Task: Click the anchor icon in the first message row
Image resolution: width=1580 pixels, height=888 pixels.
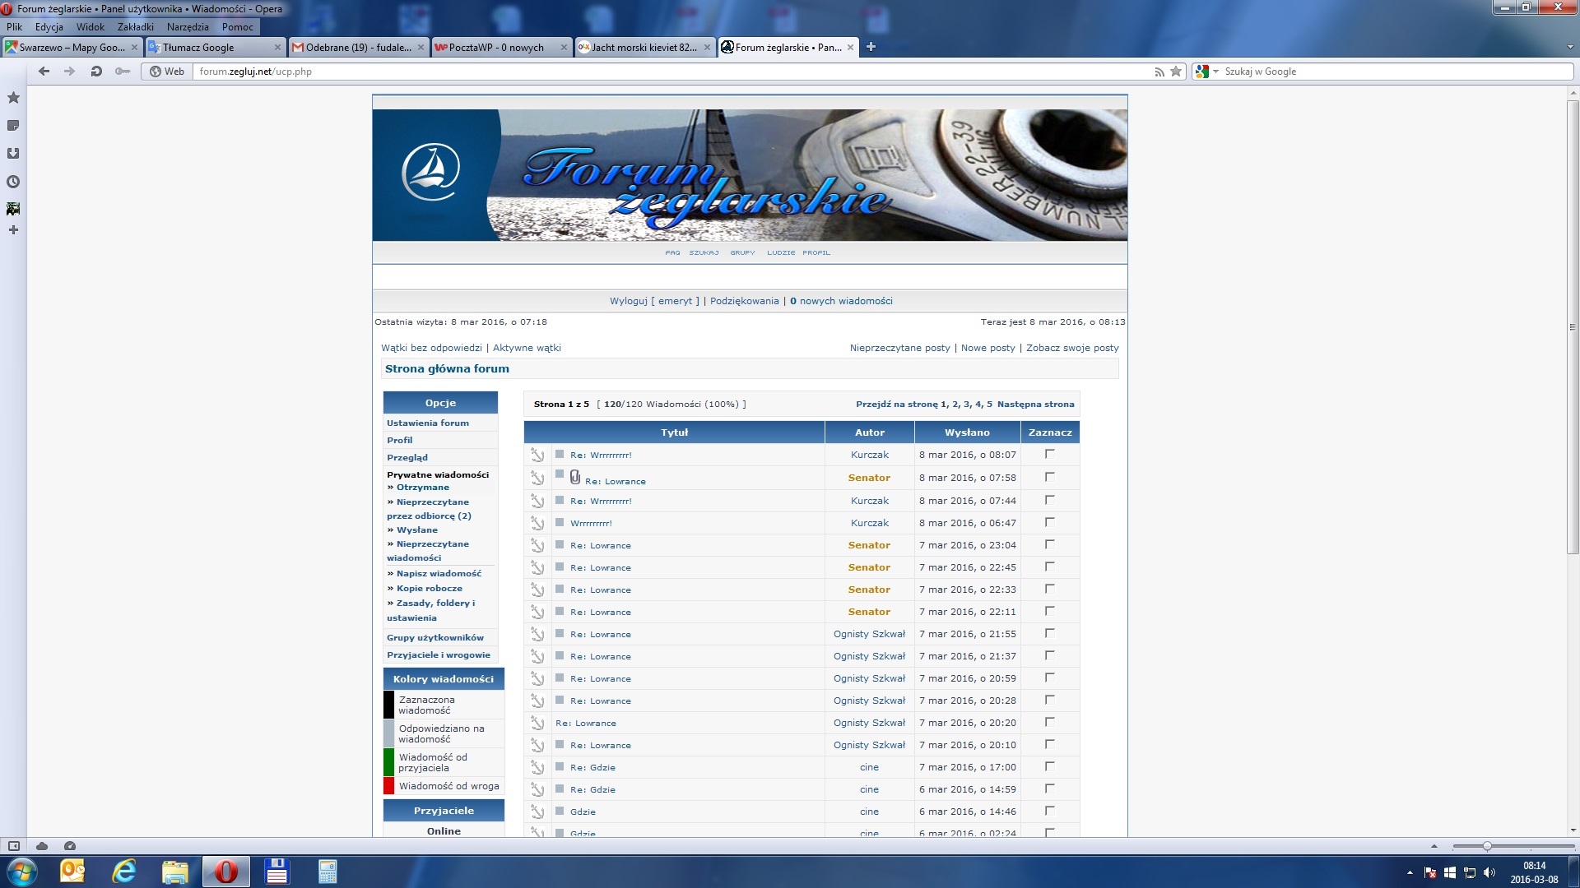Action: point(537,455)
